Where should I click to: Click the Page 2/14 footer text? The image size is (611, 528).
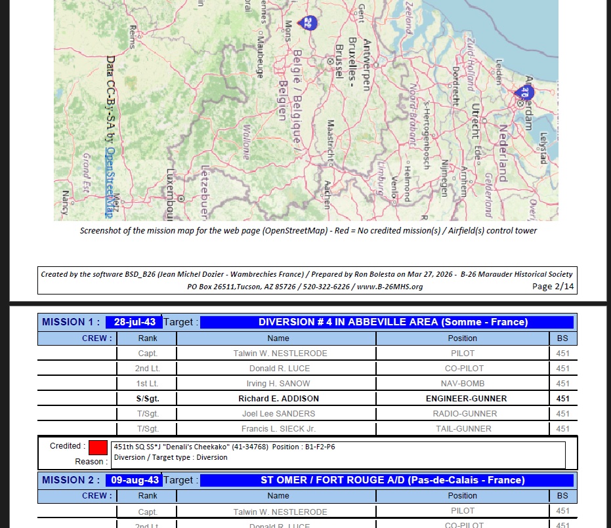[552, 286]
